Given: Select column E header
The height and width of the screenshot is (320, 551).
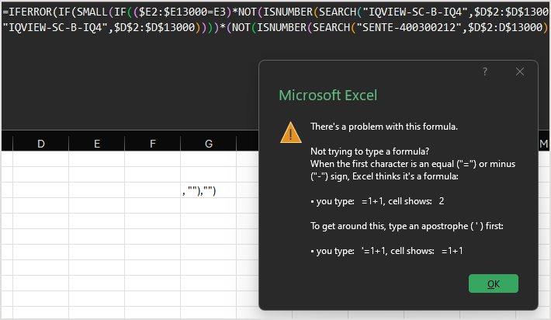Looking at the screenshot, I should pos(97,144).
